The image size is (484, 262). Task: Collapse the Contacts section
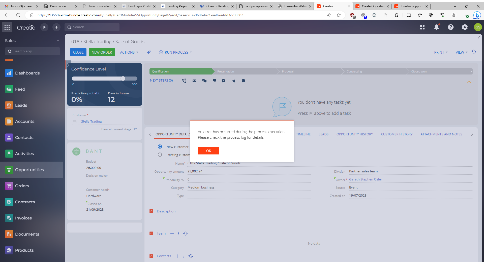[x=151, y=256]
